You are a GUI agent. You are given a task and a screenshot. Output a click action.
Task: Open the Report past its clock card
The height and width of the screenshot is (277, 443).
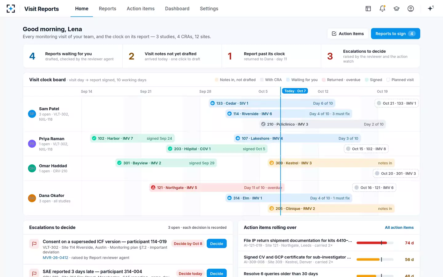[x=271, y=56]
